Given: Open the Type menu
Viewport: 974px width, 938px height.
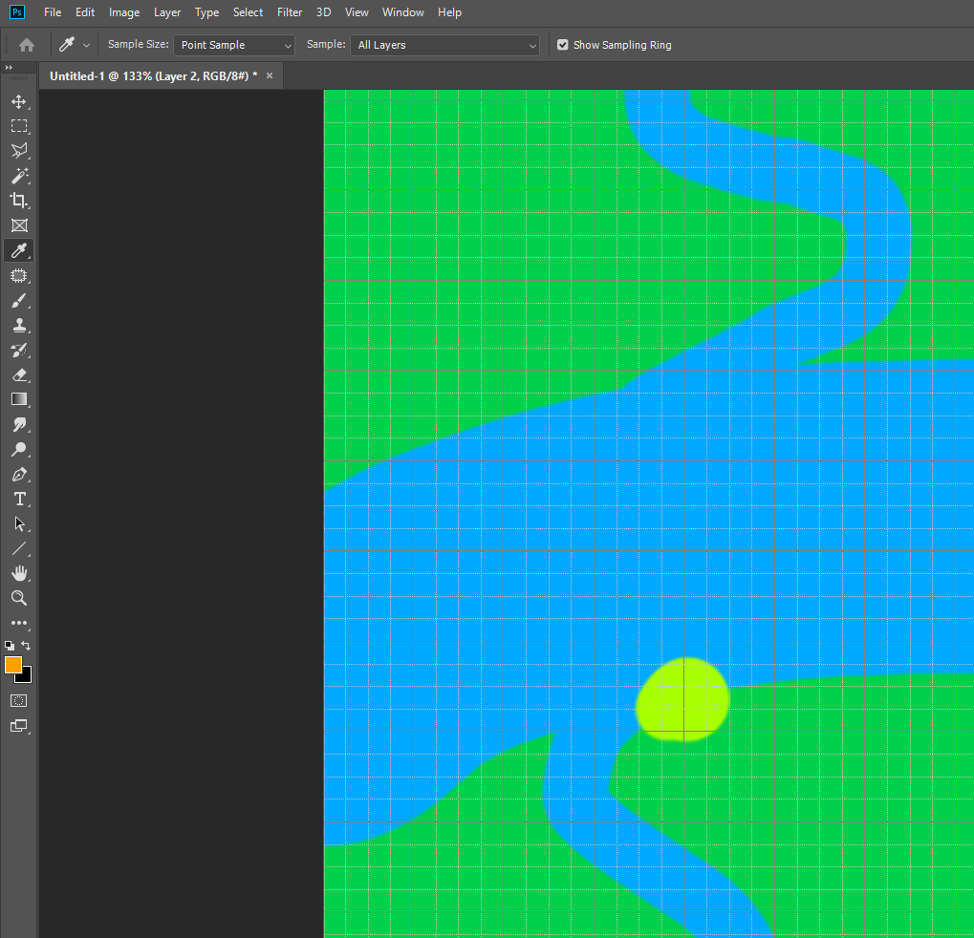Looking at the screenshot, I should 206,12.
